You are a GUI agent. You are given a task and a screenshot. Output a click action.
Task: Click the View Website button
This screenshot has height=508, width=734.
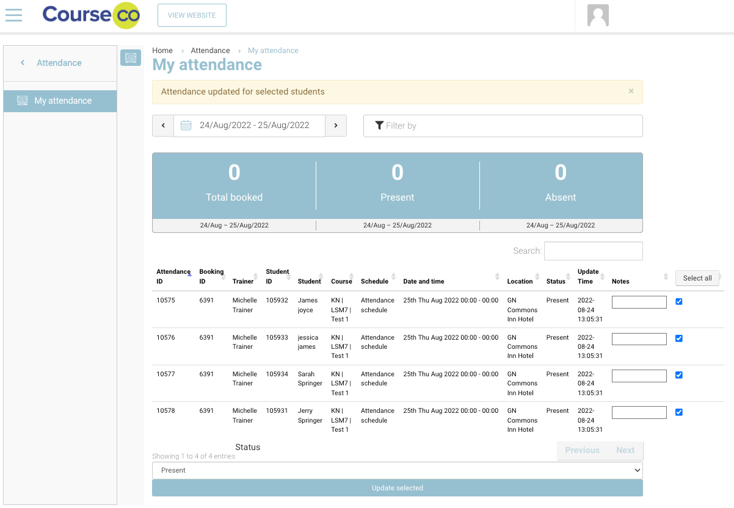tap(192, 15)
